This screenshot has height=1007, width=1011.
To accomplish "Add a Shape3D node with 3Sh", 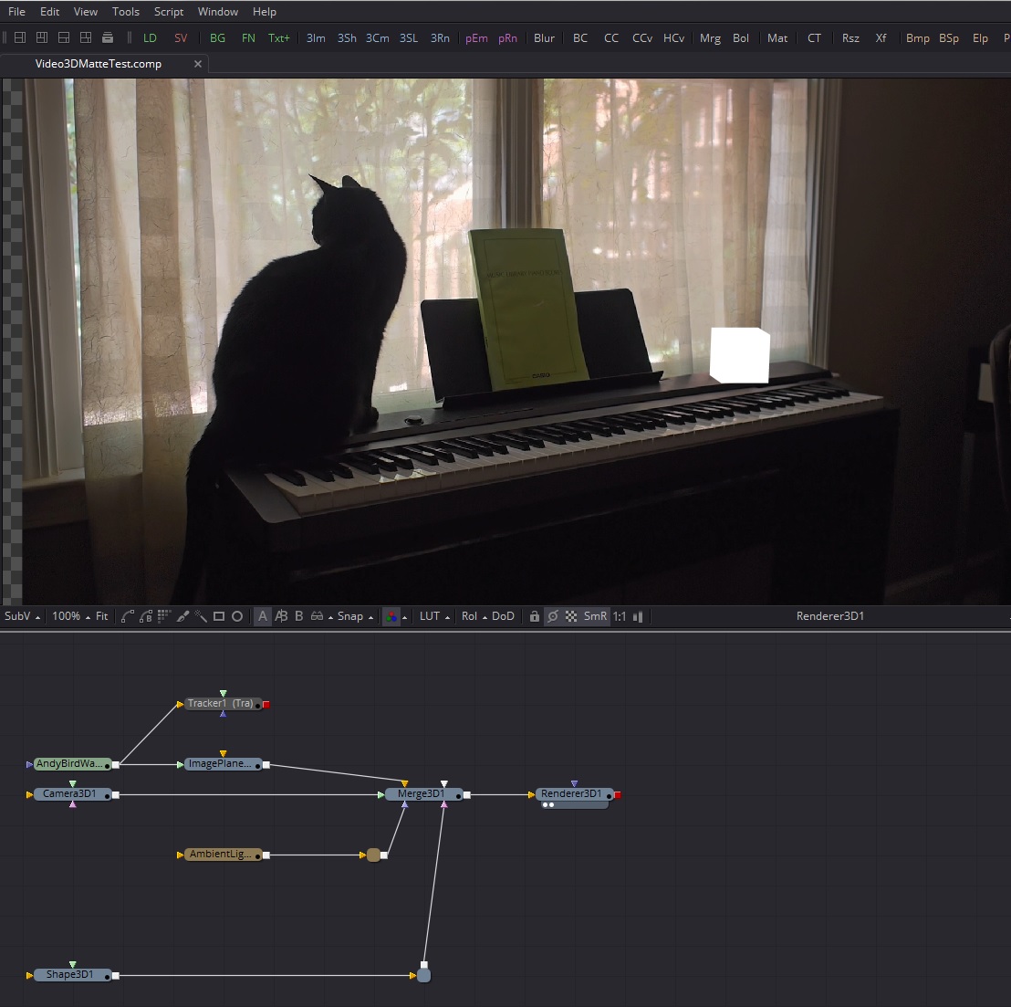I will [347, 38].
